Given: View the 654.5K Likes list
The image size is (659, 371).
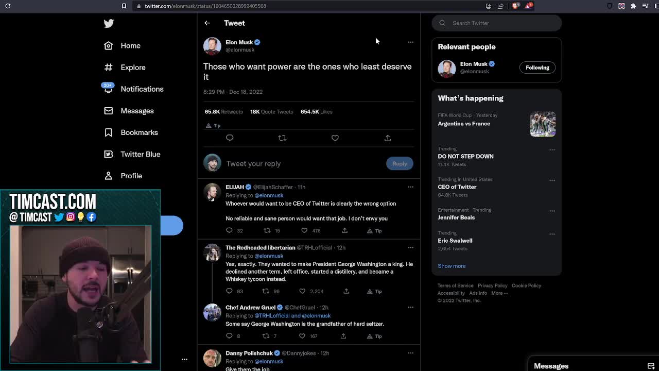Looking at the screenshot, I should coord(316,112).
